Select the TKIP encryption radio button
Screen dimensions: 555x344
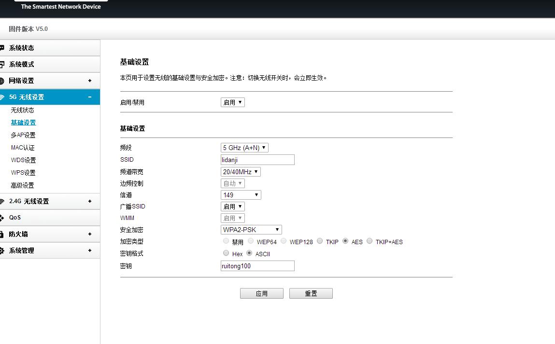click(320, 241)
